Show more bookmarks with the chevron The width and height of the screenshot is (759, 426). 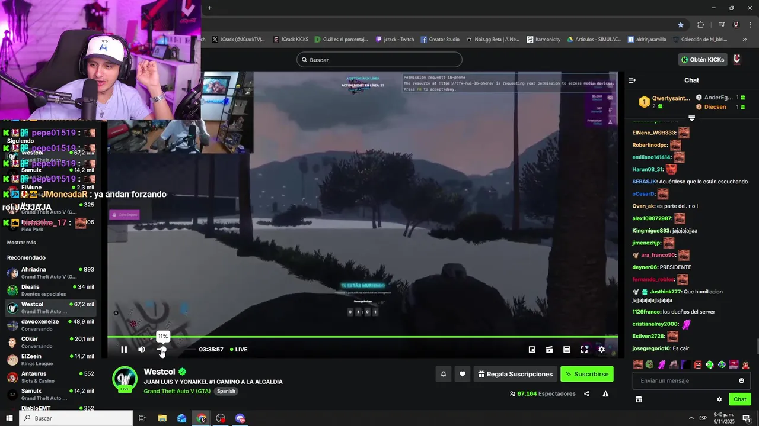pos(745,40)
